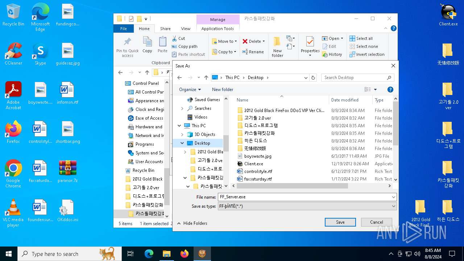Click Type here to search box
The height and width of the screenshot is (261, 464).
(x=70, y=254)
